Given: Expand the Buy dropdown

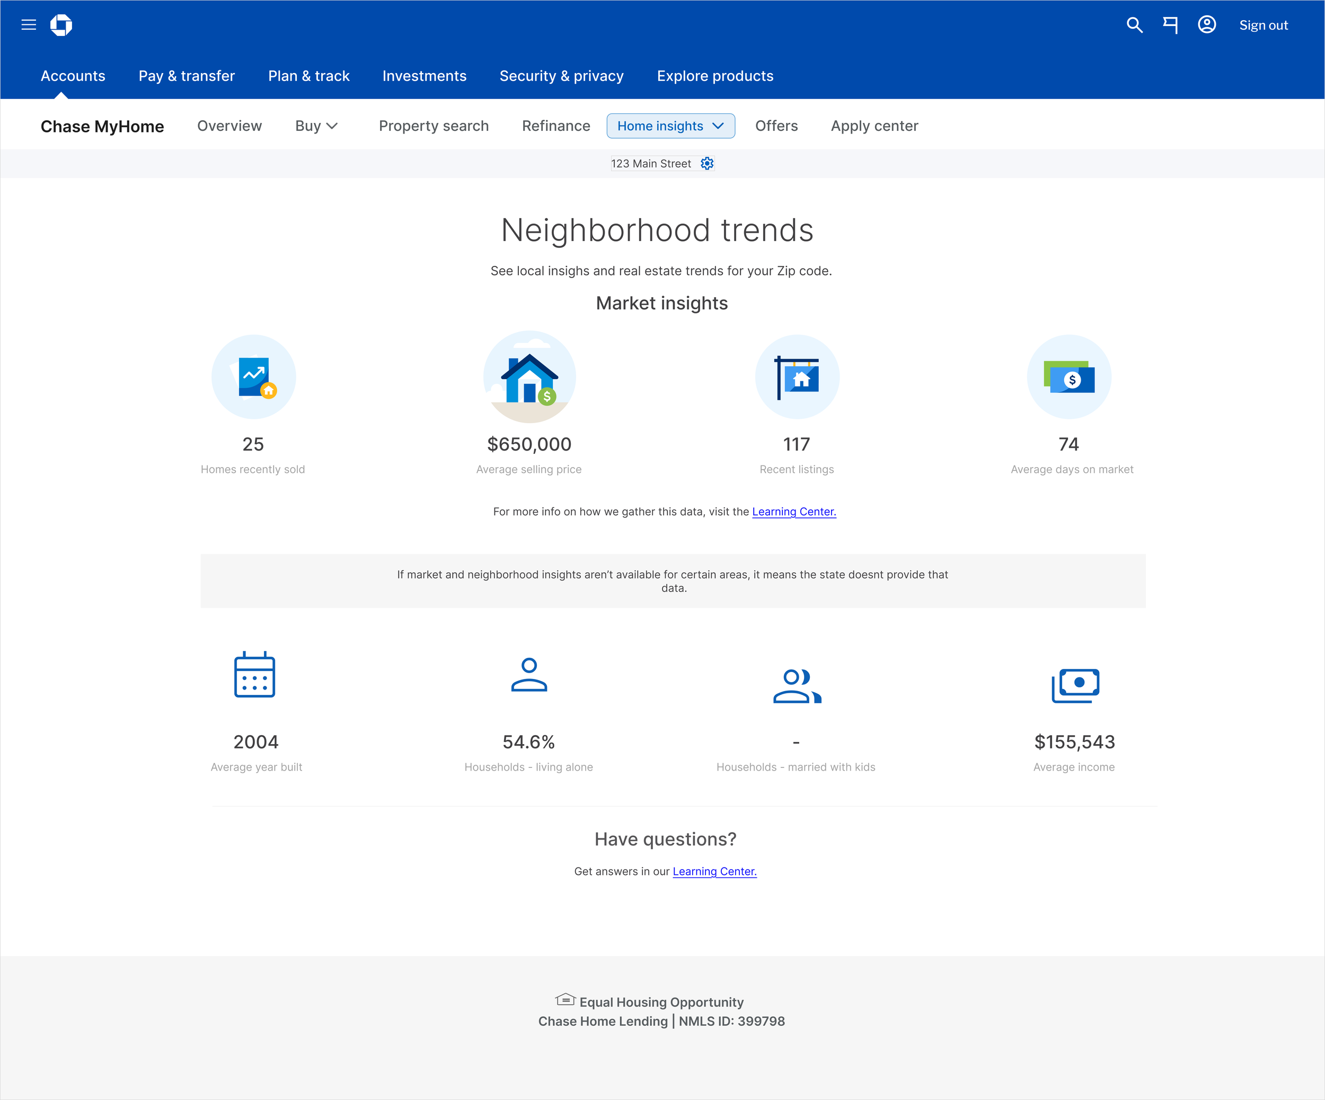Looking at the screenshot, I should pos(317,126).
